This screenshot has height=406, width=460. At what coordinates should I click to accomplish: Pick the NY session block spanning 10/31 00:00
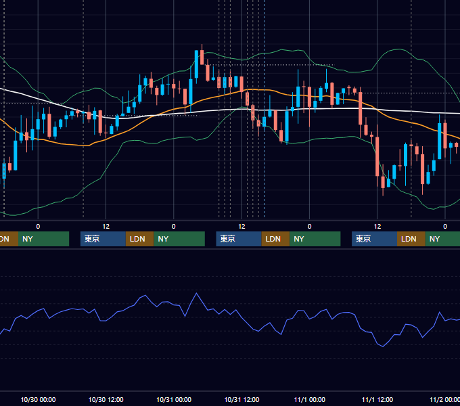click(x=179, y=239)
